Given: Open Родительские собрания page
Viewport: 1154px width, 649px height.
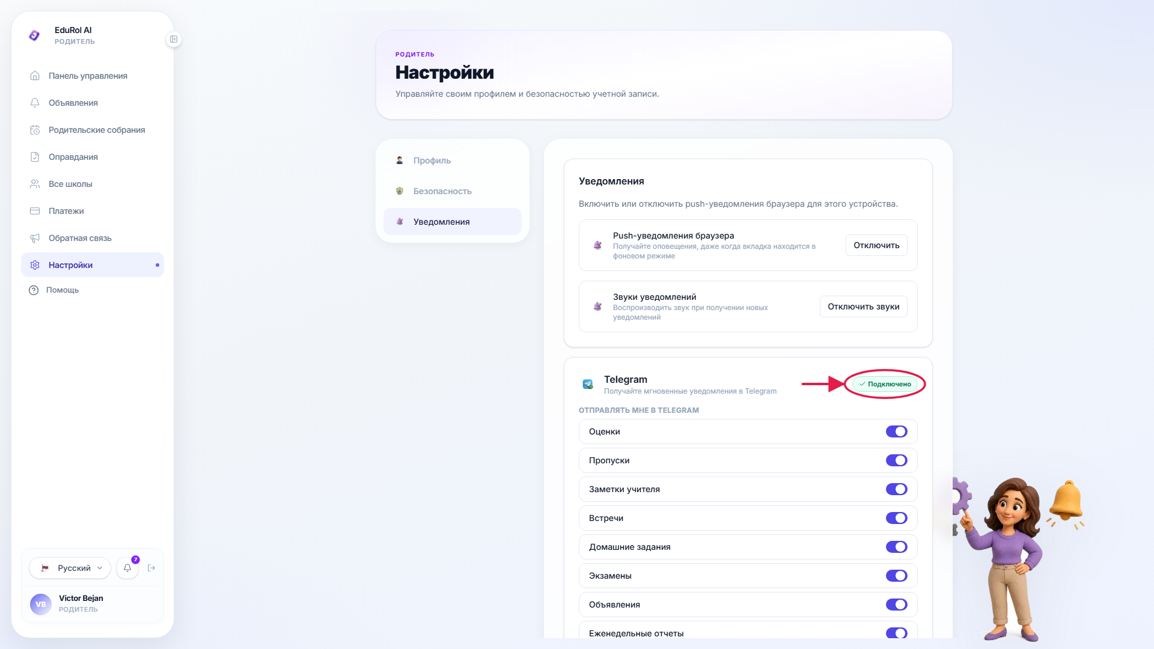Looking at the screenshot, I should click(x=93, y=130).
